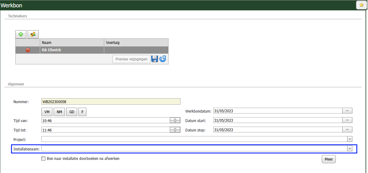Remove technician Rik Ellentrik with red icon
This screenshot has height=173, width=368.
28,50
